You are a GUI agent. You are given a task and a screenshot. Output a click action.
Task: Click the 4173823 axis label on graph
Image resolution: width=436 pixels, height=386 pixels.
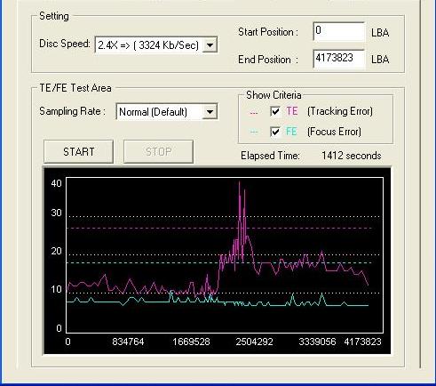pyautogui.click(x=362, y=342)
